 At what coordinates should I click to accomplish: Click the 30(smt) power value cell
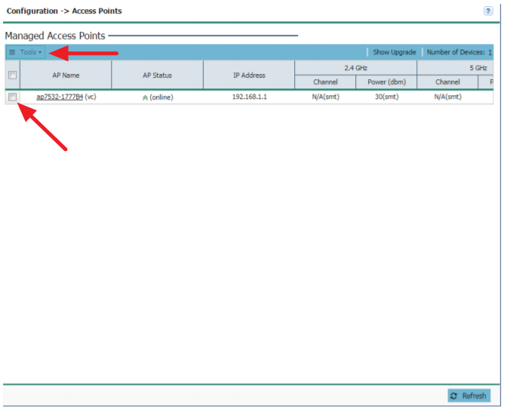[x=387, y=98]
